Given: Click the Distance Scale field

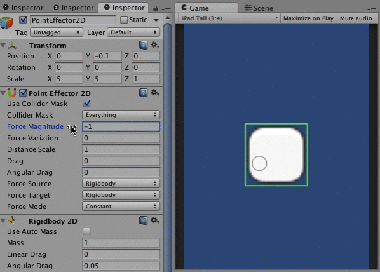Looking at the screenshot, I should (121, 149).
